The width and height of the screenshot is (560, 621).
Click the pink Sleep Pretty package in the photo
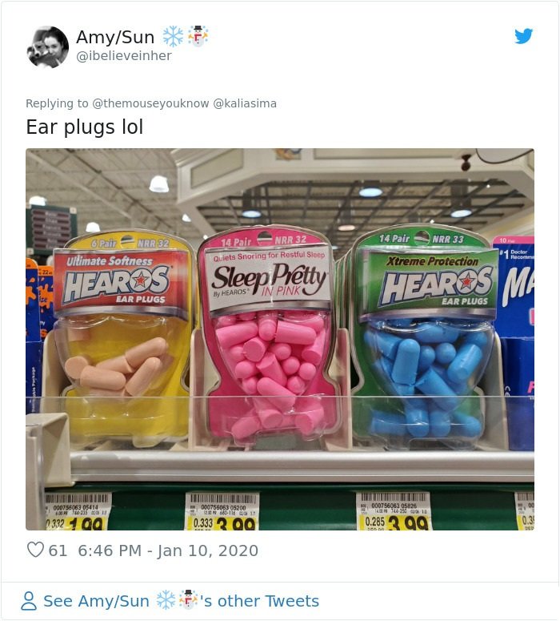pyautogui.click(x=267, y=337)
